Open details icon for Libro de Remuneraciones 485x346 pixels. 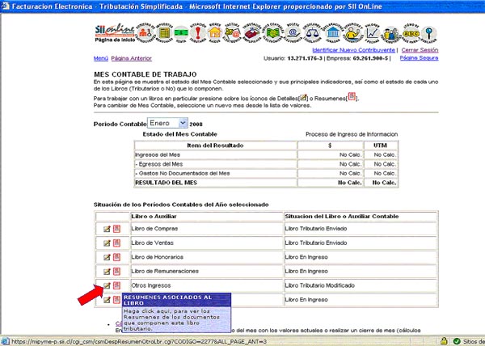click(x=107, y=272)
